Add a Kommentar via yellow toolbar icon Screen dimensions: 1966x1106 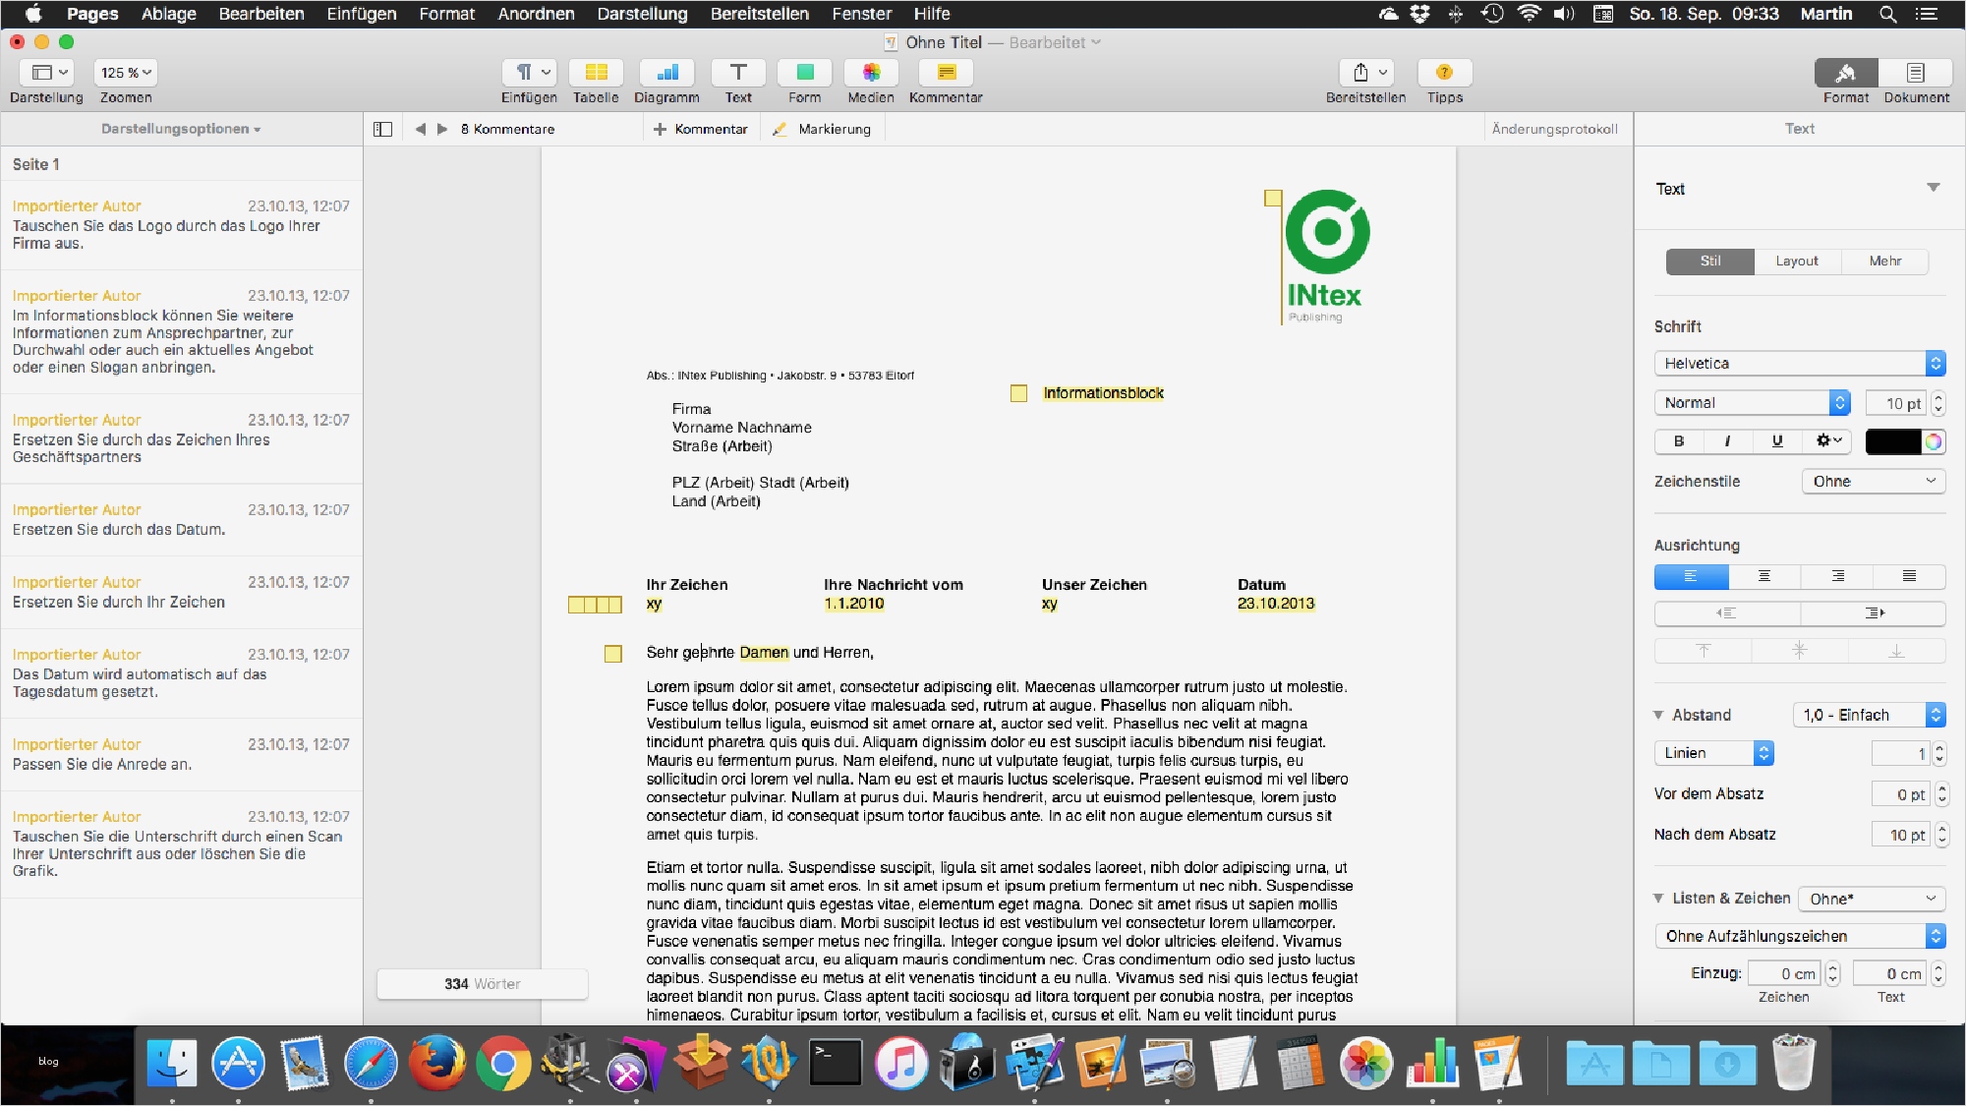946,73
